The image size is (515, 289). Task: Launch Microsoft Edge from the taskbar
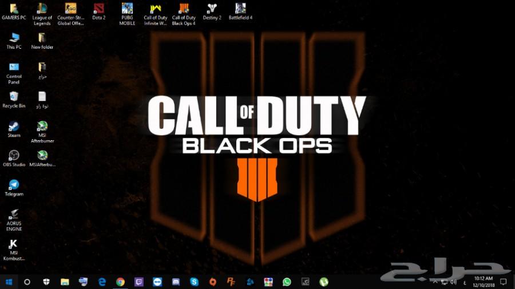tap(102, 282)
